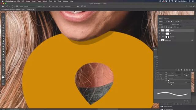Click the Home icon in options bar
This screenshot has height=110, width=196.
click(x=3, y=6)
